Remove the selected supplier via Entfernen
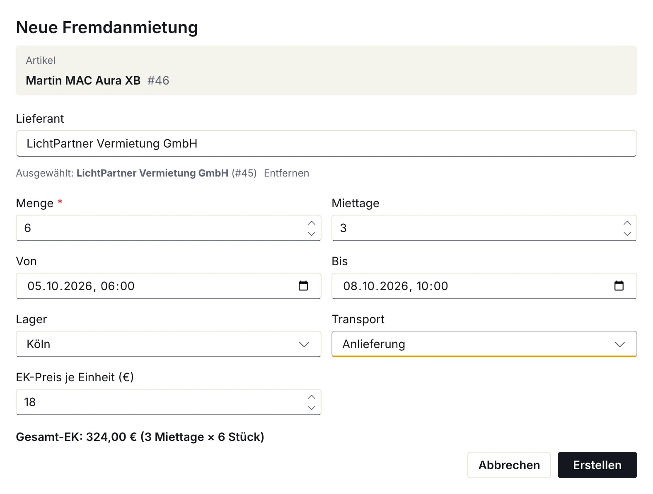This screenshot has height=494, width=653. 286,173
